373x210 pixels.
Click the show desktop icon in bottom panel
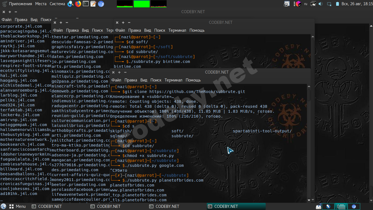point(3,206)
